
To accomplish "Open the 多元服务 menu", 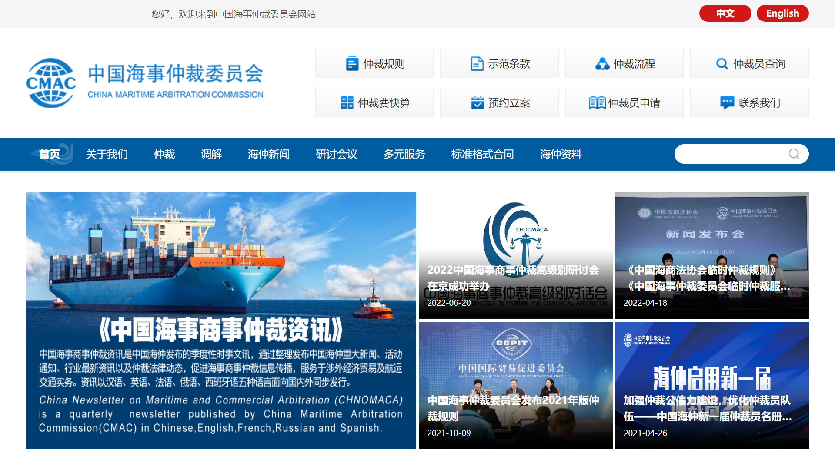I will pos(404,154).
